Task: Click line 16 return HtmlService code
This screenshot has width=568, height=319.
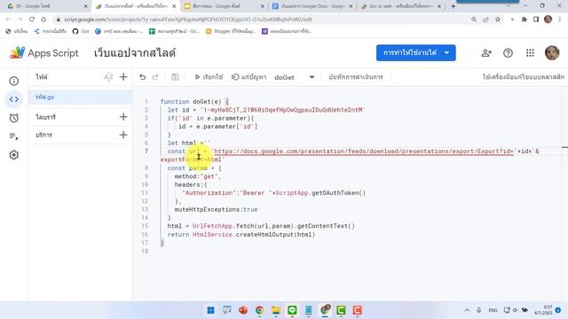Action: (x=241, y=234)
